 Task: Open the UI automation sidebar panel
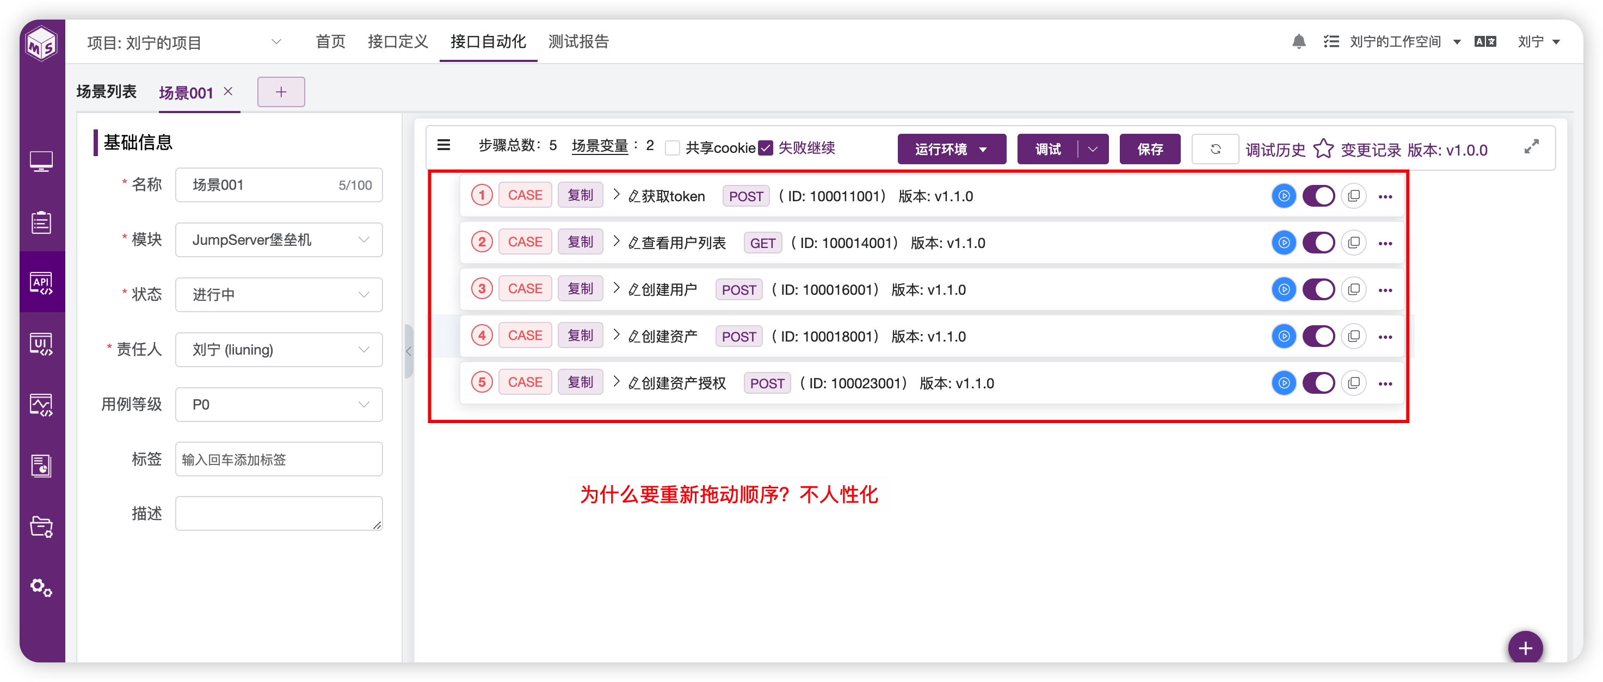click(42, 343)
